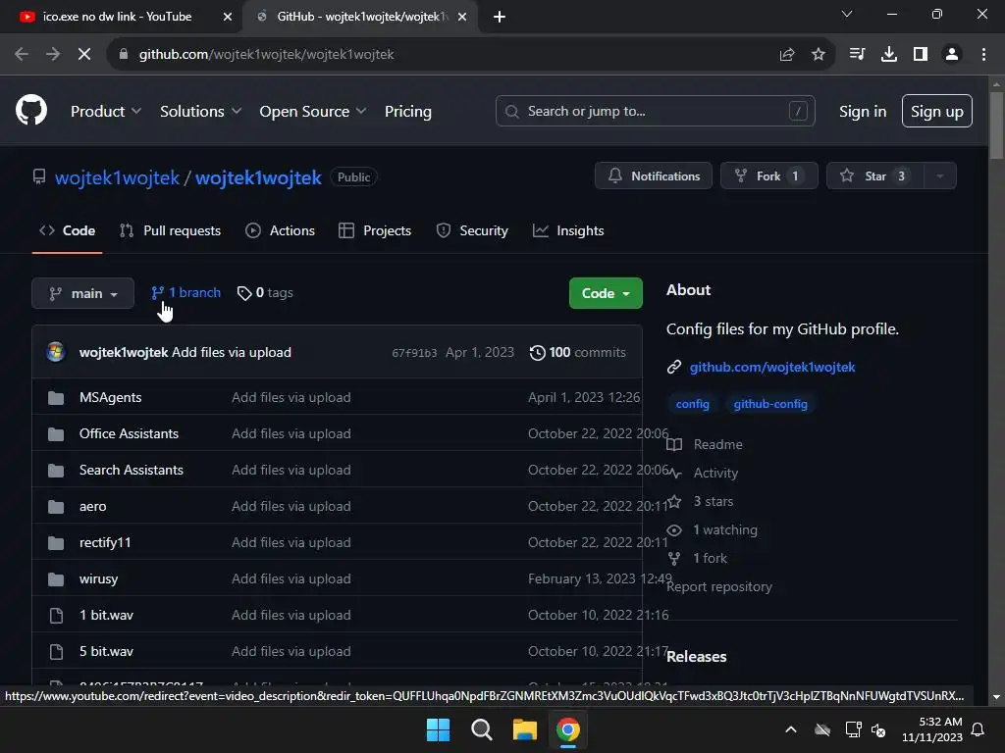Open the 100 commits history
Screen dimensions: 1005x753
point(577,352)
